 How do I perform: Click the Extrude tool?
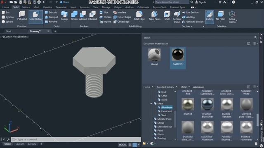point(51,12)
